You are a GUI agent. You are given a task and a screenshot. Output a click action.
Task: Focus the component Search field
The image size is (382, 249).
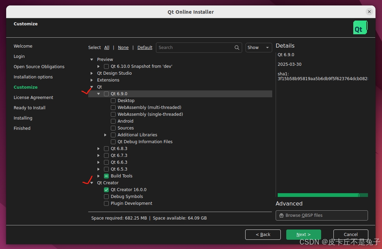(x=199, y=48)
